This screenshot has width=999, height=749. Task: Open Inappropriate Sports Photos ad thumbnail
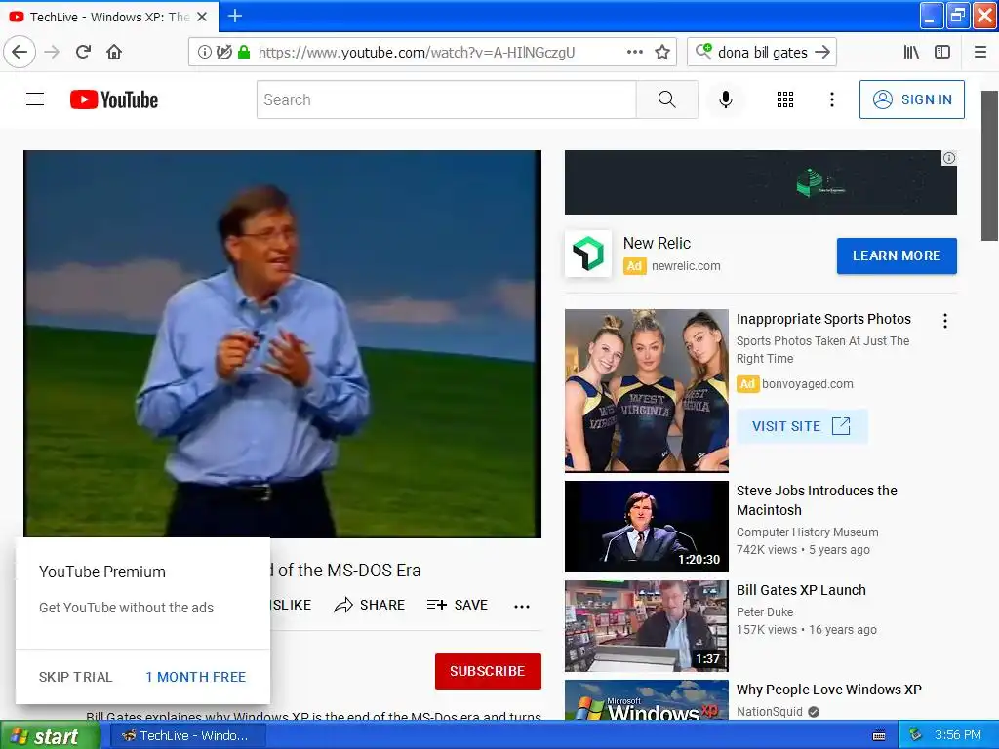pyautogui.click(x=647, y=390)
